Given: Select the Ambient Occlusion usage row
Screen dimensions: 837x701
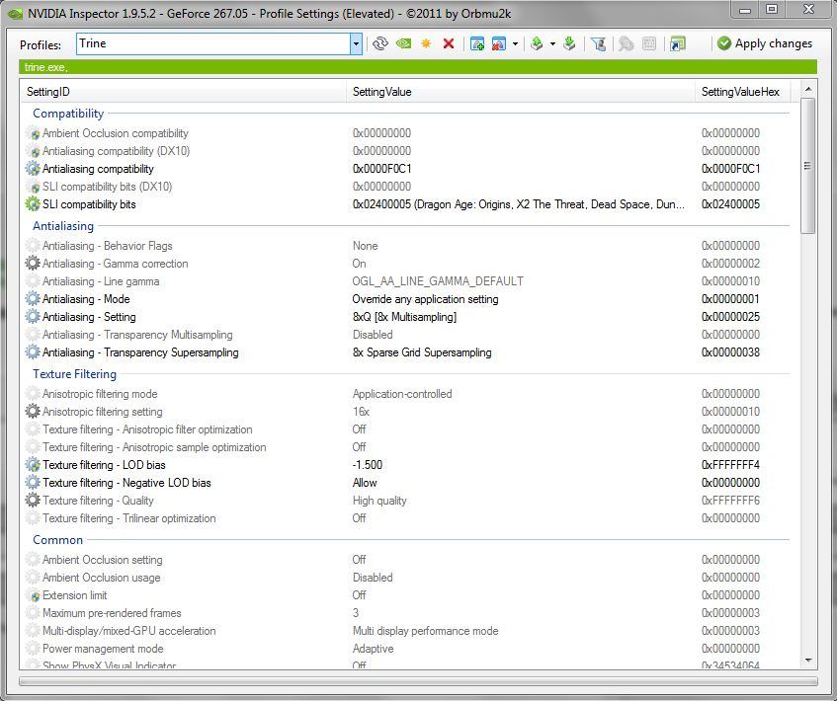Looking at the screenshot, I should [x=407, y=578].
